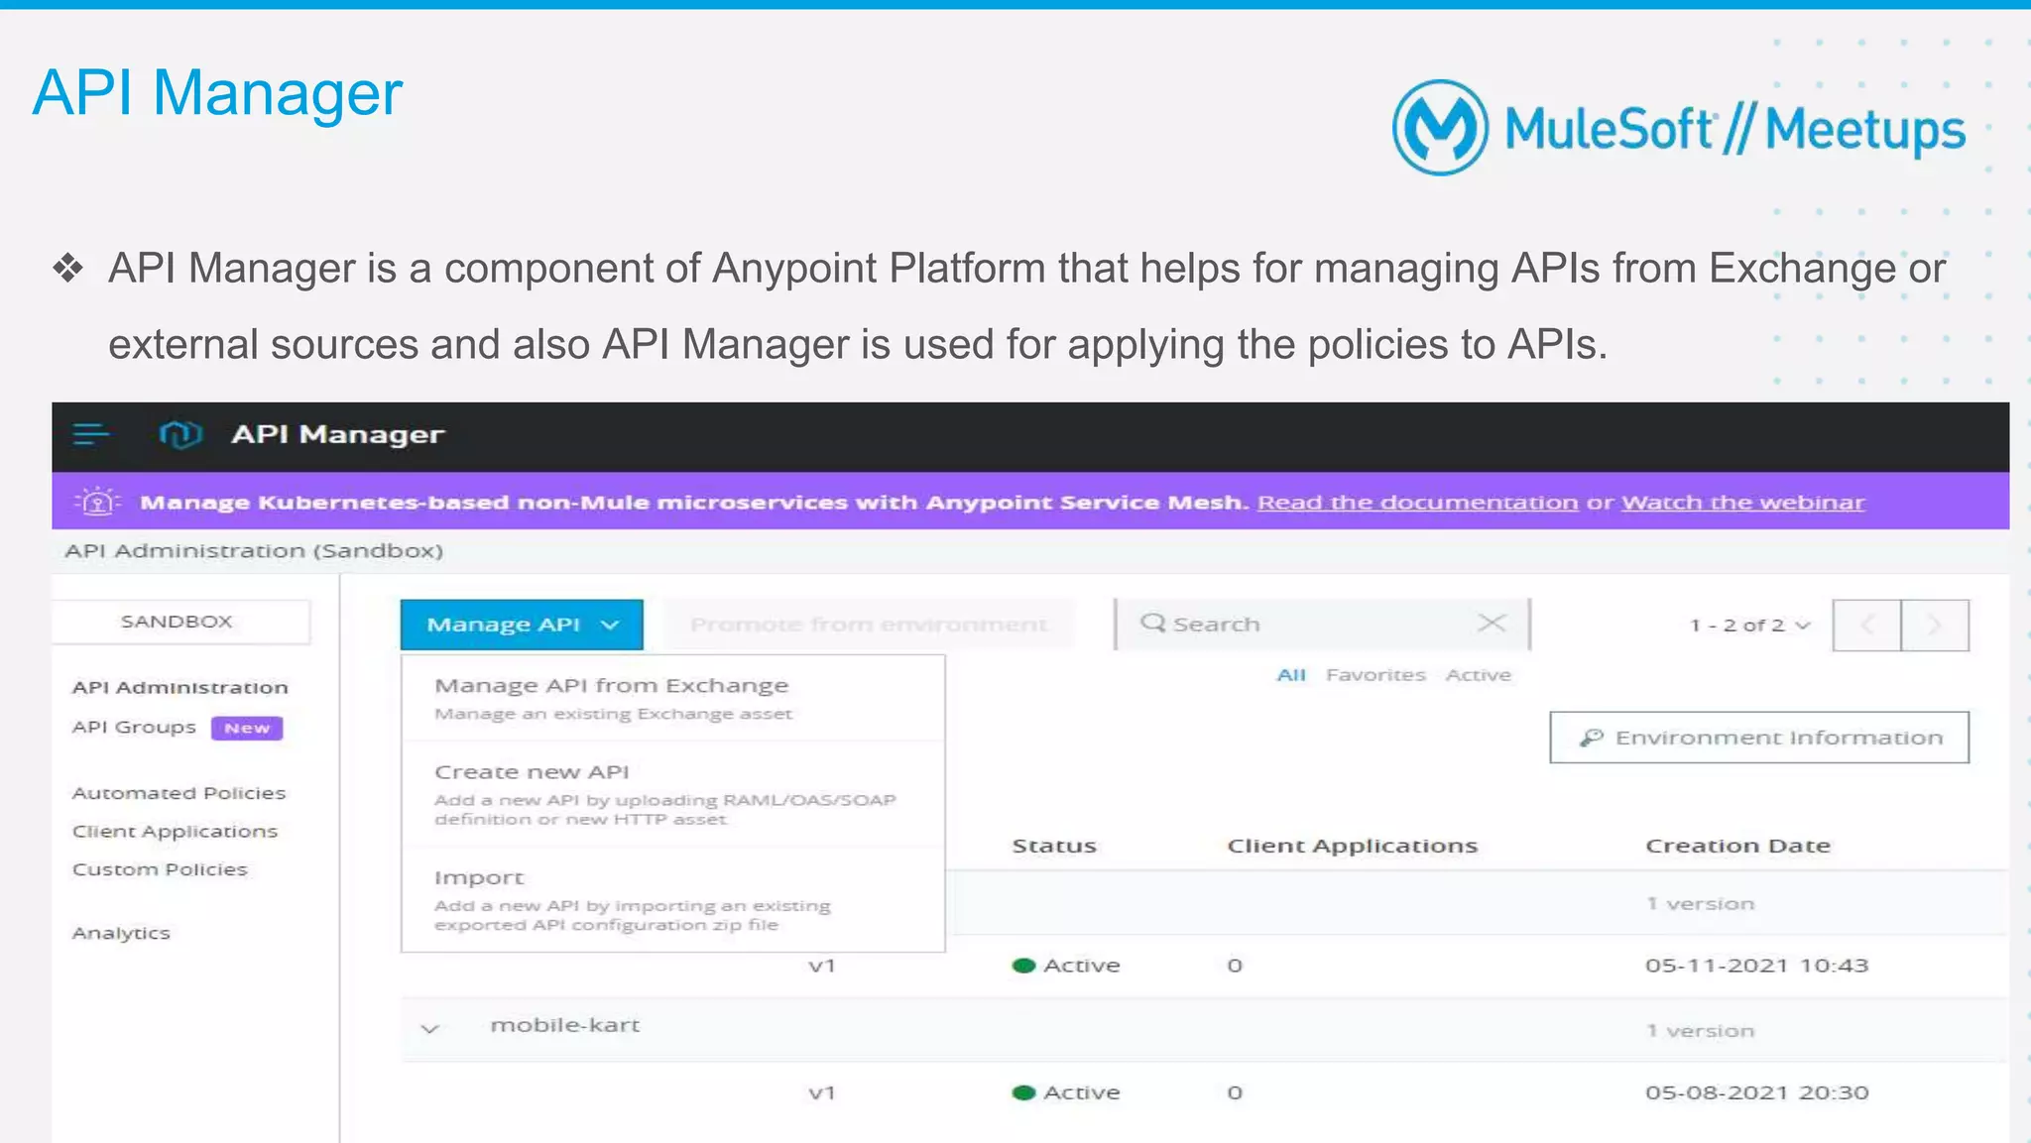Open the Watch the webinar link
This screenshot has height=1143, width=2031.
click(x=1742, y=503)
